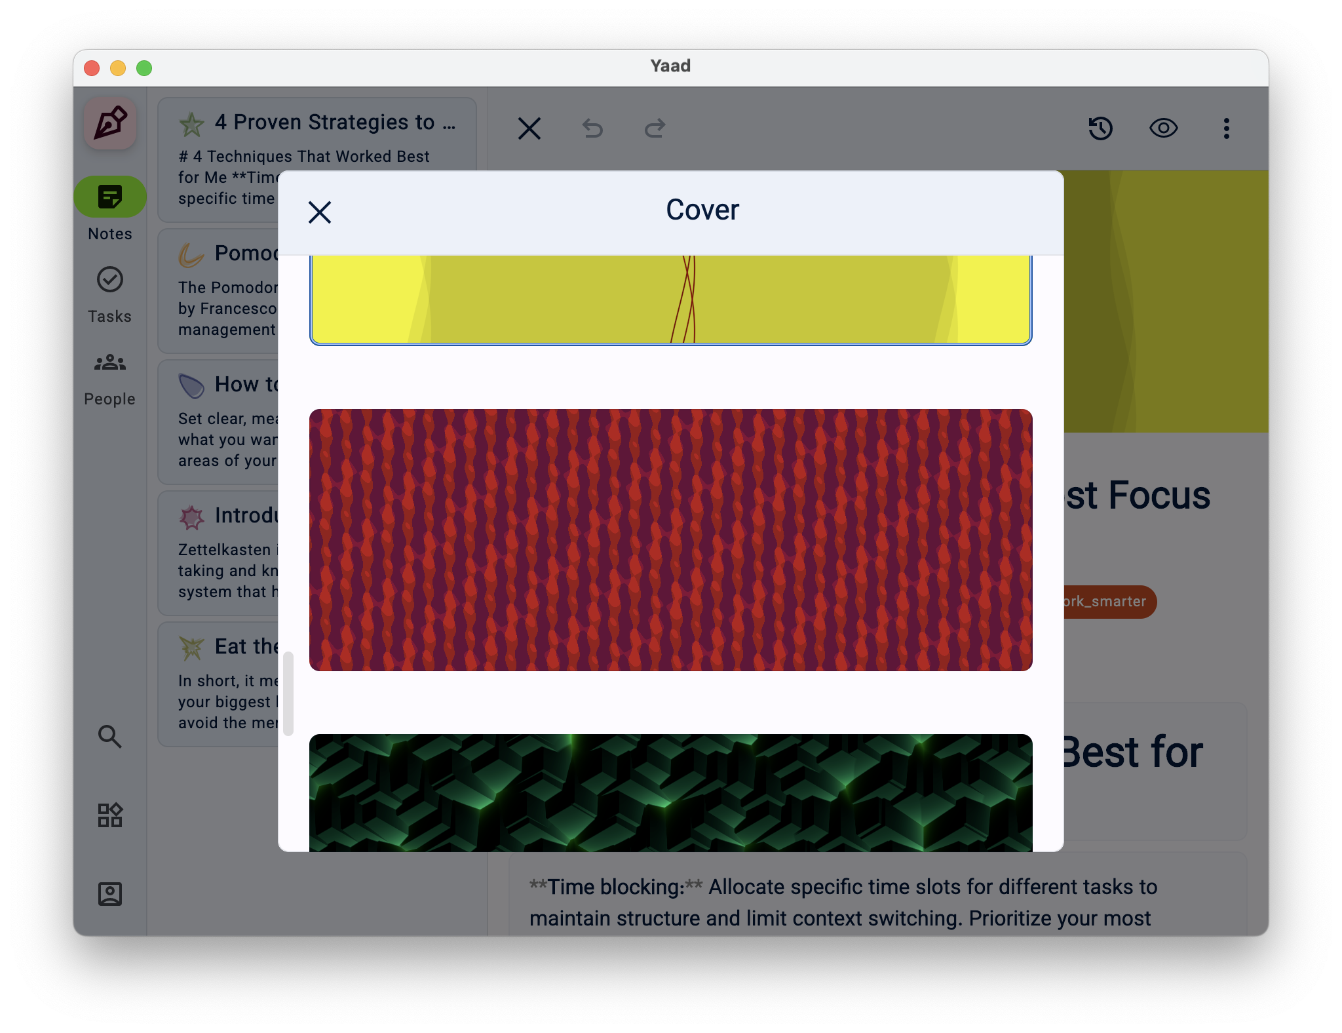Open note version history
Viewport: 1342px width, 1033px height.
[1101, 128]
